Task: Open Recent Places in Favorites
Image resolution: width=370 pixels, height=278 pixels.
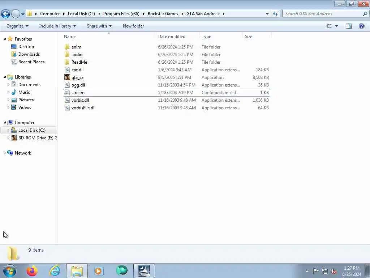Action: click(x=31, y=62)
